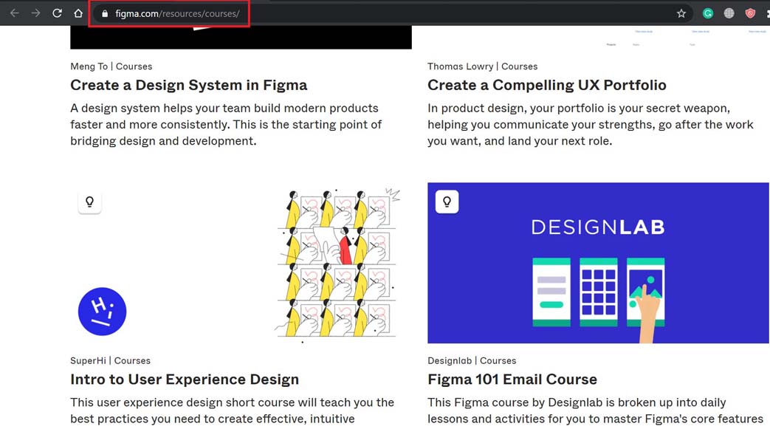Go back to the previous page
770x429 pixels.
[15, 13]
